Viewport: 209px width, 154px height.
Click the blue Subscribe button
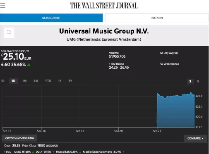coord(51,18)
